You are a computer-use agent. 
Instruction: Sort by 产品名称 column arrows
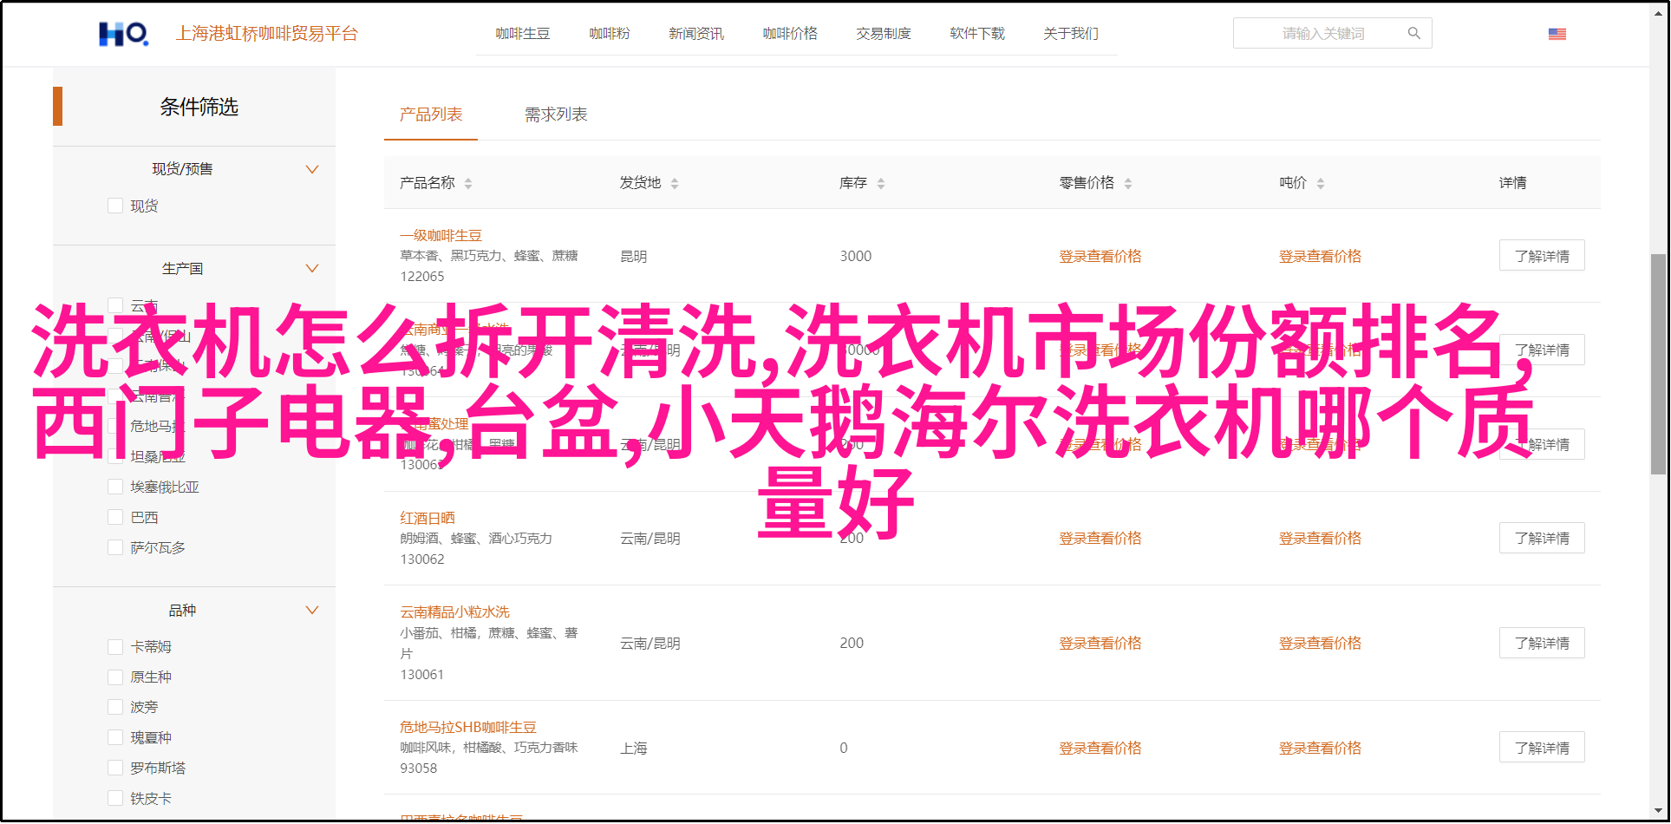click(x=468, y=184)
